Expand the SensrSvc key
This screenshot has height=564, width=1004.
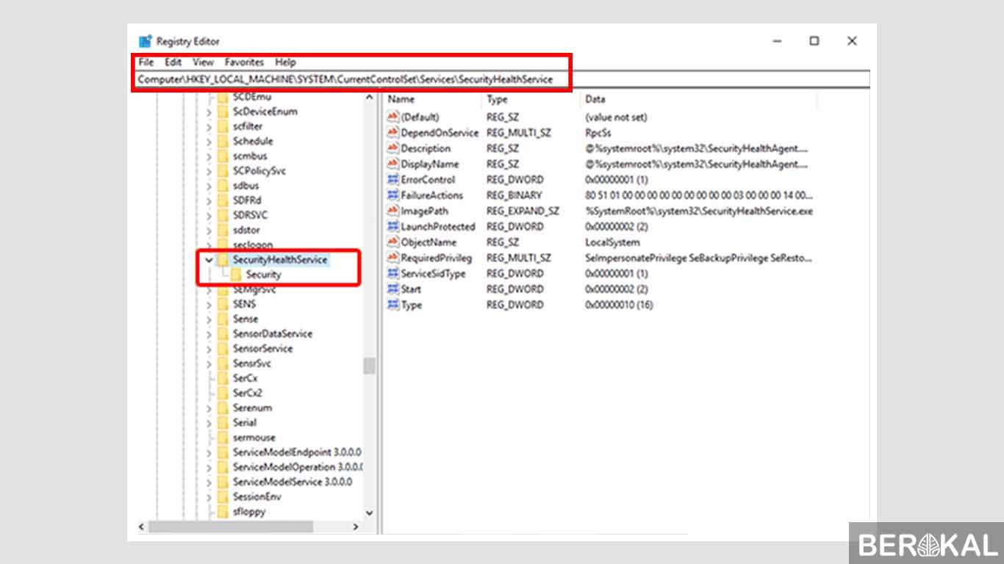pos(209,364)
